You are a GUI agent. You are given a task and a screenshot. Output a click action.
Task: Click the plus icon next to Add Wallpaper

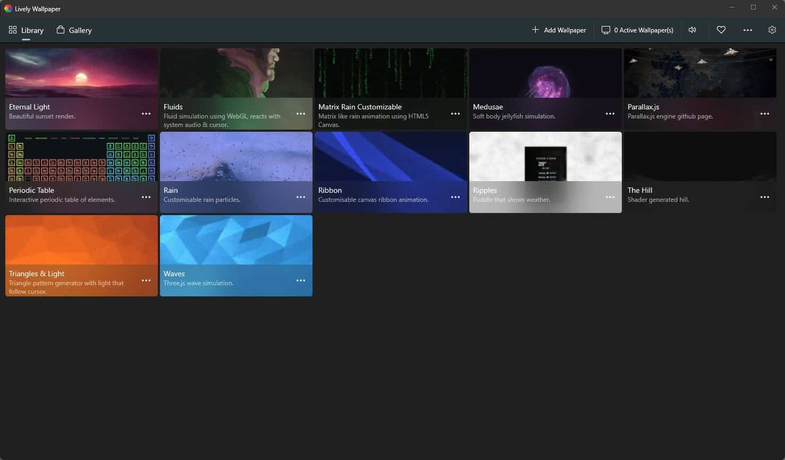pos(535,30)
